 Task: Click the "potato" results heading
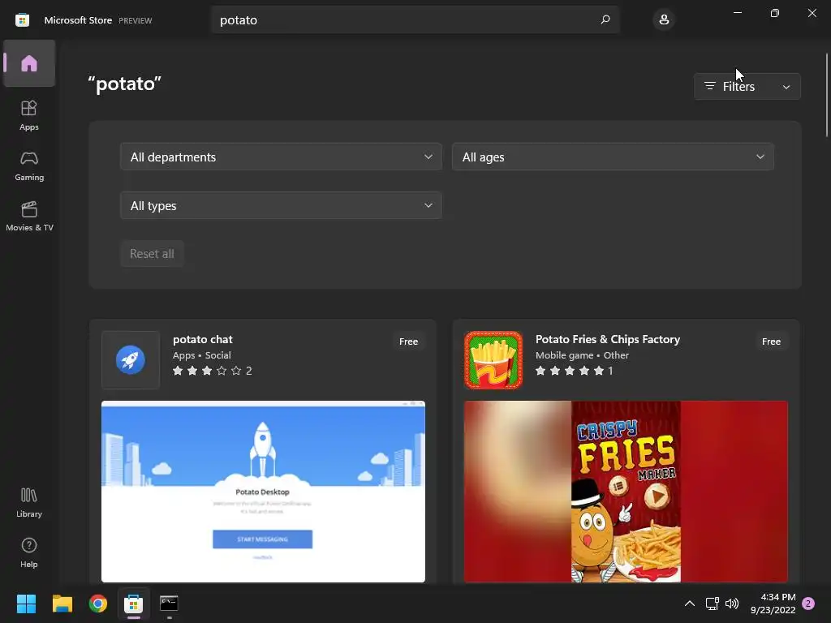[124, 84]
